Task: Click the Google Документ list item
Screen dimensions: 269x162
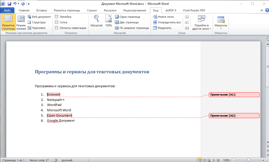Action: click(61, 121)
